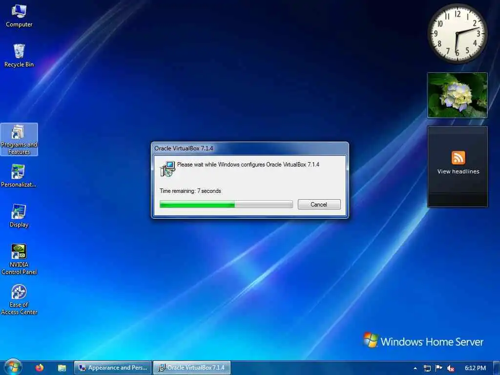Screen dimensions: 500x375
Task: Click the VirtualBox installer progress bar
Action: [x=226, y=204]
